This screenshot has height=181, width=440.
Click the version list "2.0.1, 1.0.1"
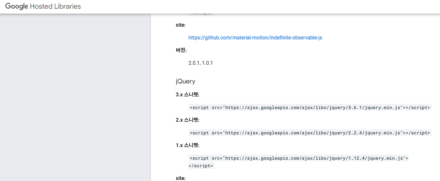pyautogui.click(x=200, y=63)
